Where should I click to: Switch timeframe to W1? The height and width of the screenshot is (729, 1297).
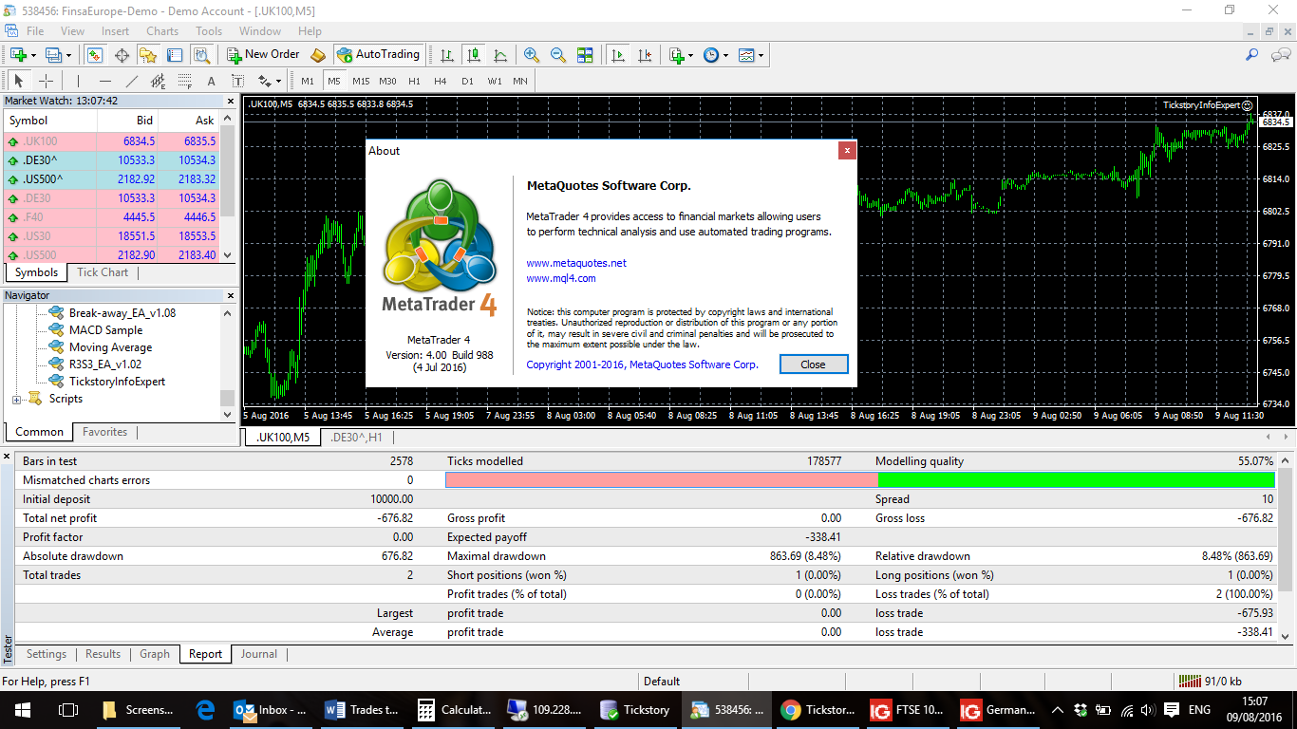(495, 81)
